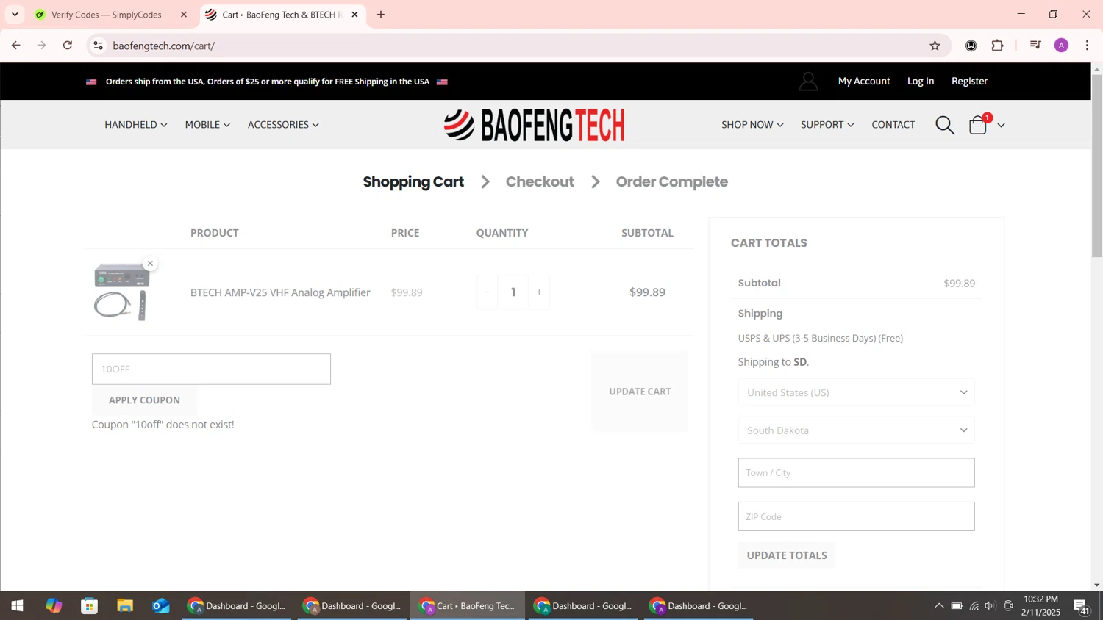Click the quantity field showing 1
This screenshot has width=1103, height=620.
point(513,292)
